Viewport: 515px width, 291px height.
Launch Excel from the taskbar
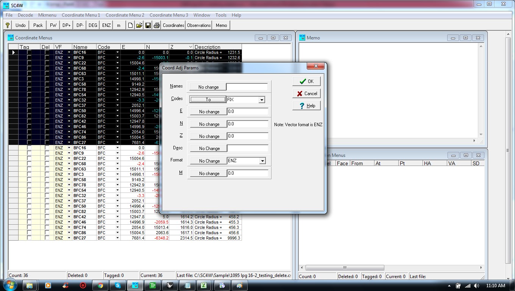pos(204,285)
